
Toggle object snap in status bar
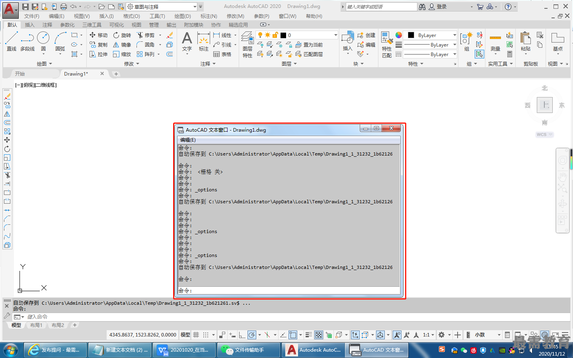click(293, 335)
